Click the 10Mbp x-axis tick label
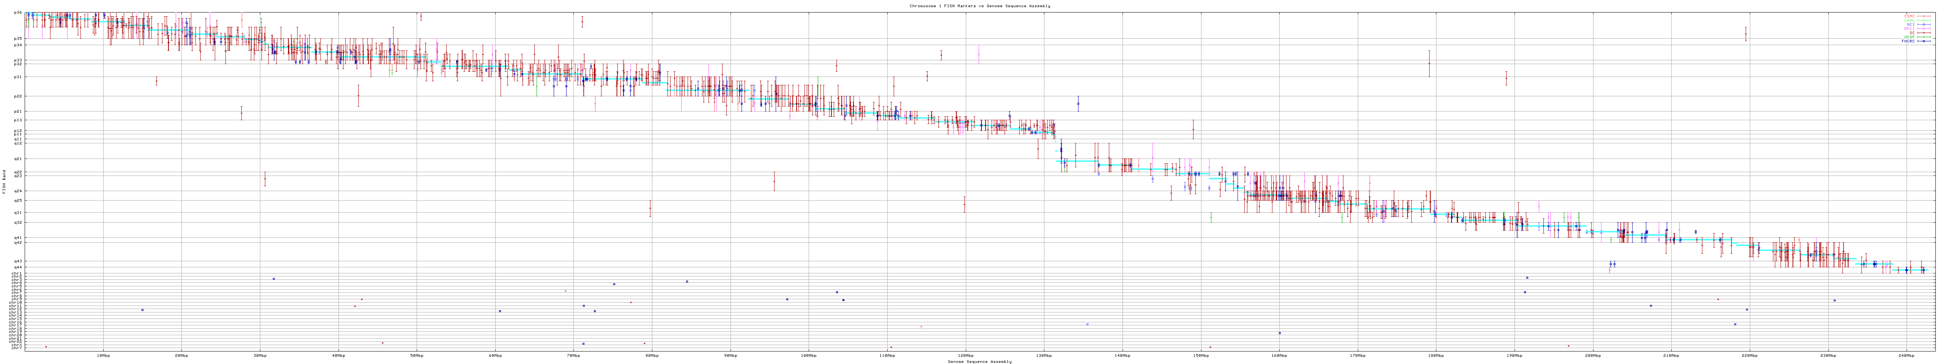The width and height of the screenshot is (1943, 364). point(103,355)
